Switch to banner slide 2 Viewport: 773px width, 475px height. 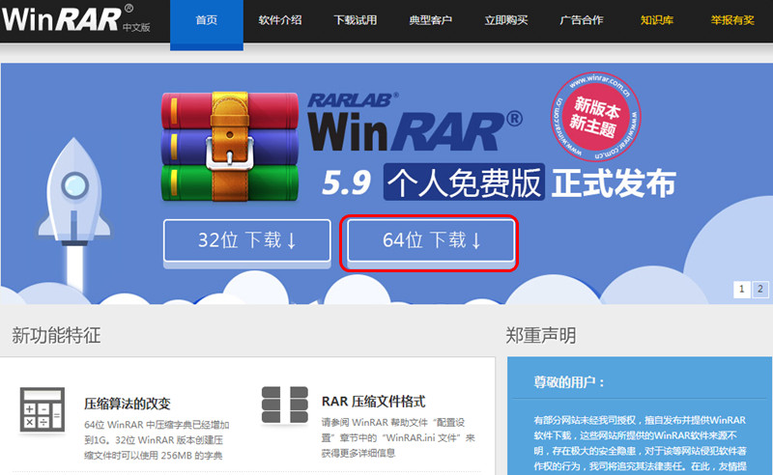pyautogui.click(x=760, y=289)
